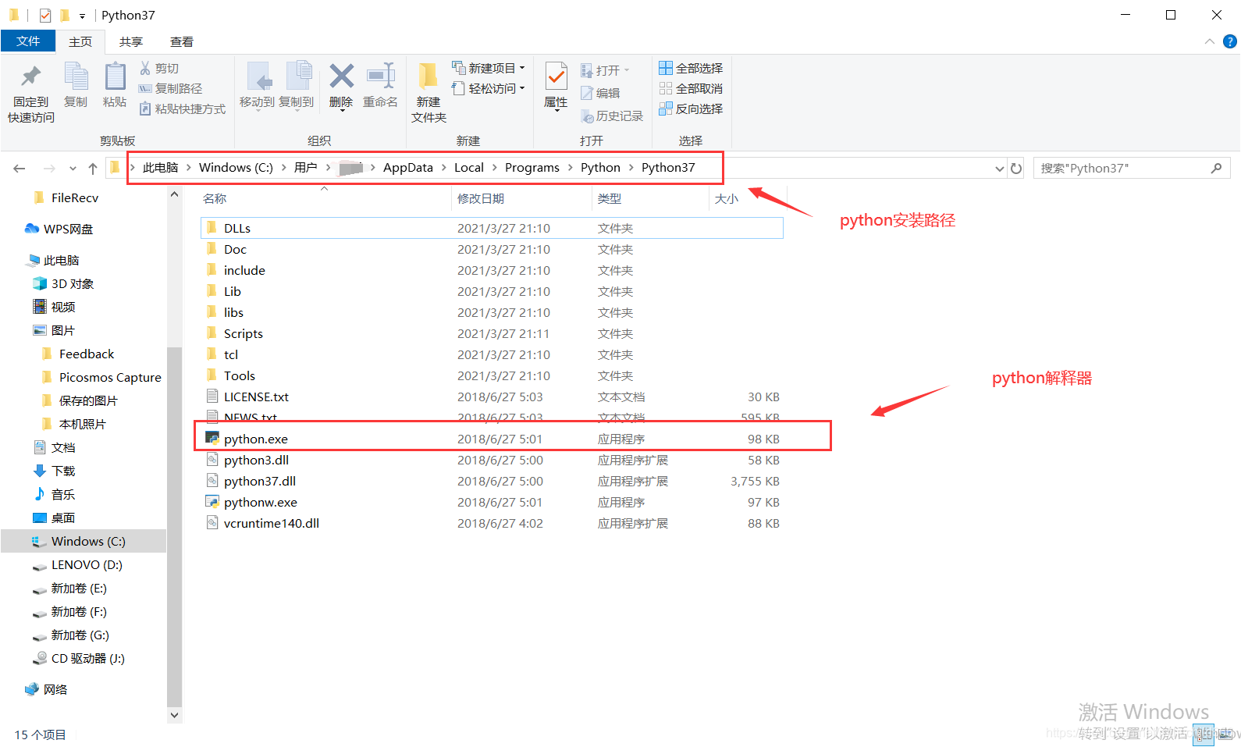Switch to the Home (主页) tab
The width and height of the screenshot is (1241, 747).
(x=80, y=41)
